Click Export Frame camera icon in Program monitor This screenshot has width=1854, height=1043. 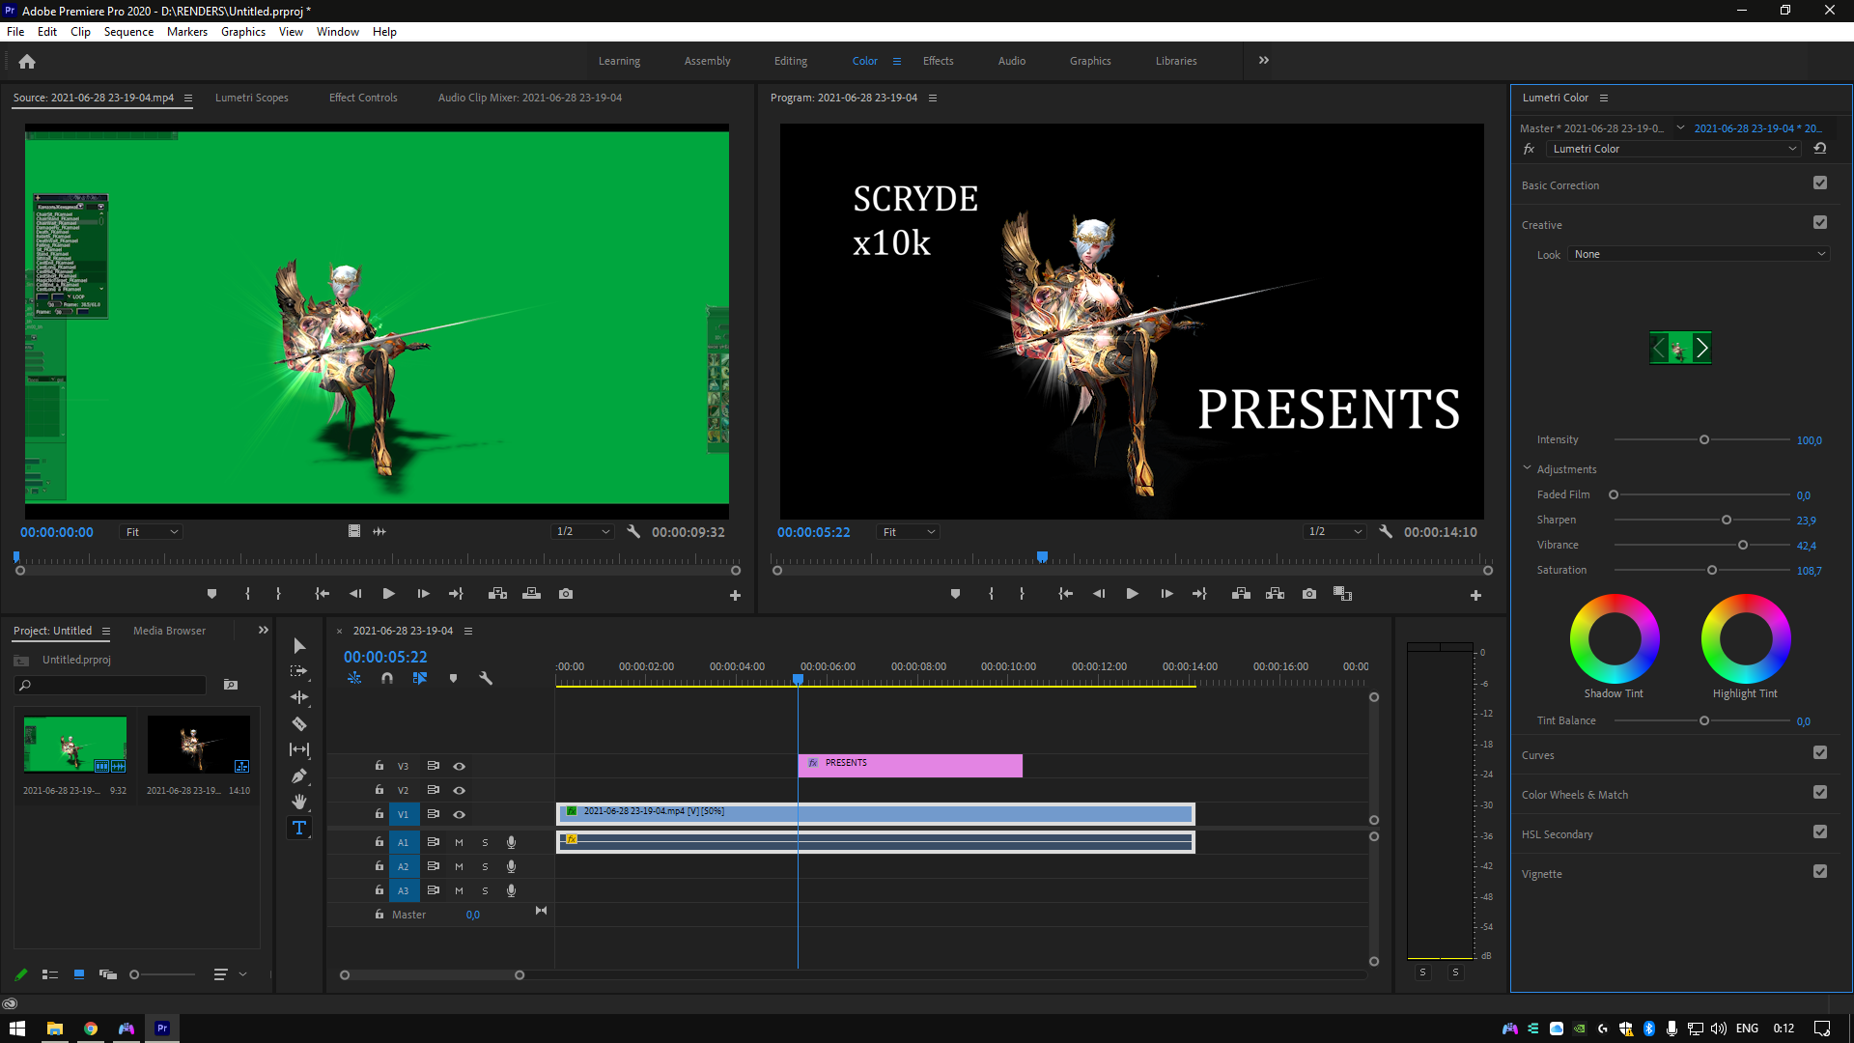coord(1308,594)
